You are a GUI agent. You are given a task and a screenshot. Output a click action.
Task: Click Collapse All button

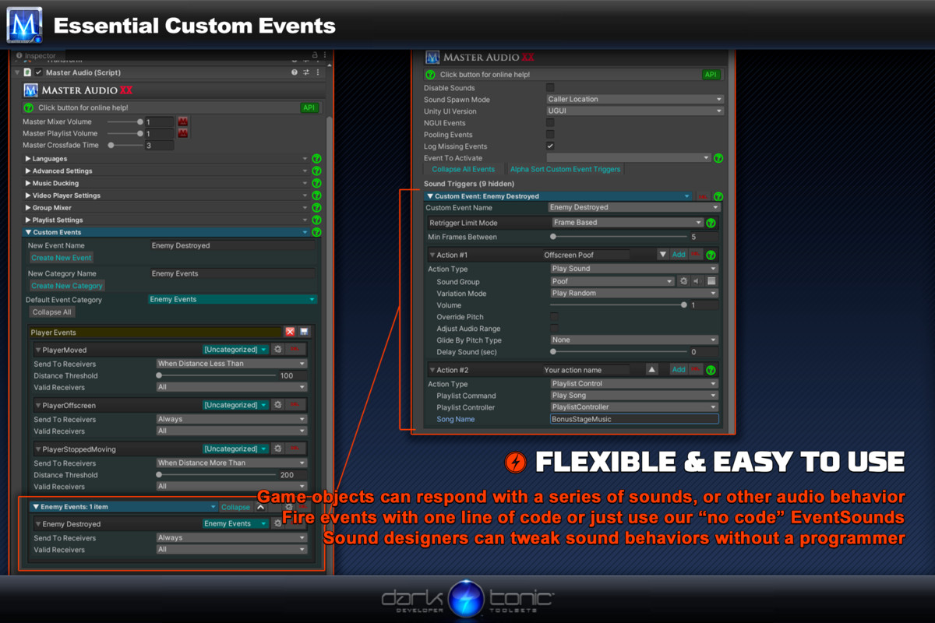tap(52, 312)
